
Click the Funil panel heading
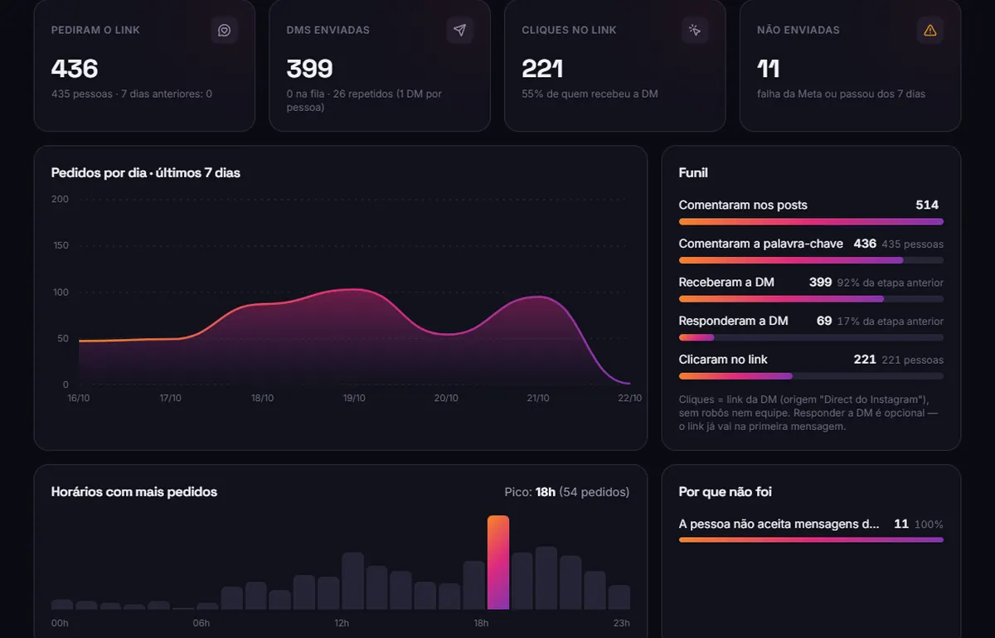(693, 173)
